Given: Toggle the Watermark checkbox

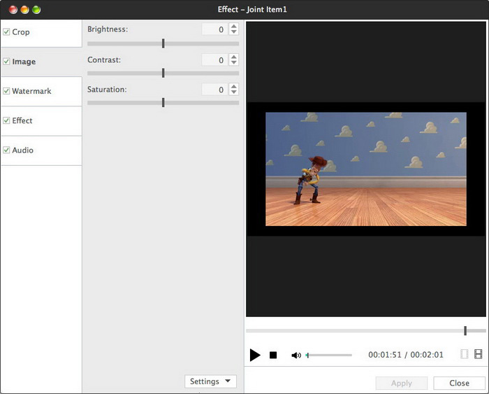Looking at the screenshot, I should 6,91.
